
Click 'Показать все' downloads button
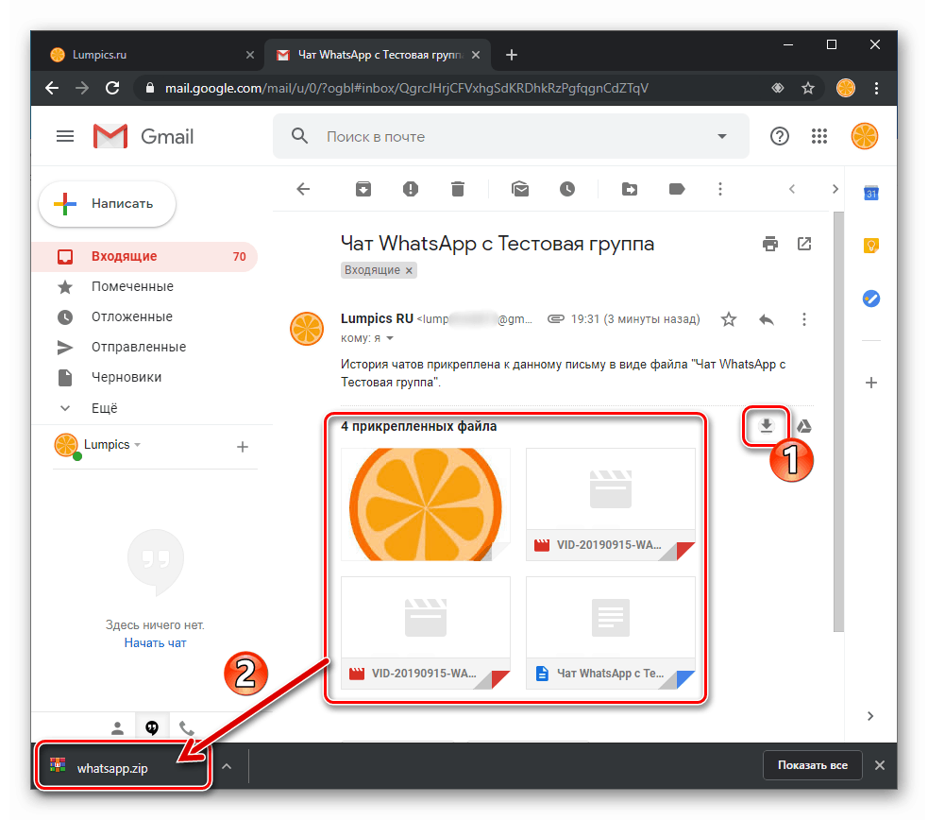click(x=813, y=765)
